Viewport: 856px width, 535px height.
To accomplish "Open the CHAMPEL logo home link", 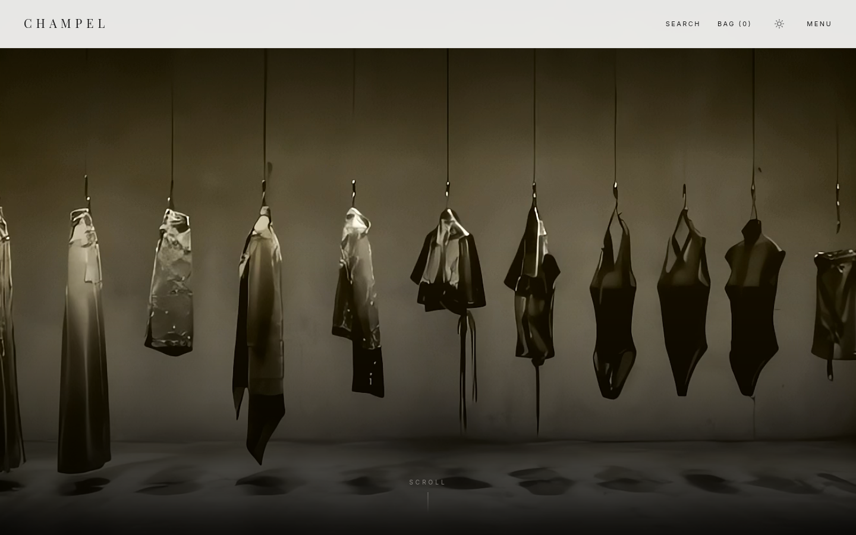I will point(65,24).
